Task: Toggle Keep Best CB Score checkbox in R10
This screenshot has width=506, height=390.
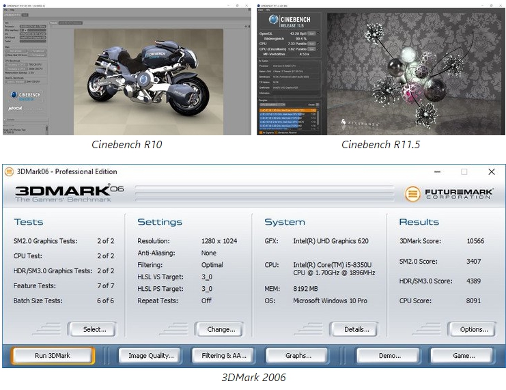Action: (x=6, y=55)
